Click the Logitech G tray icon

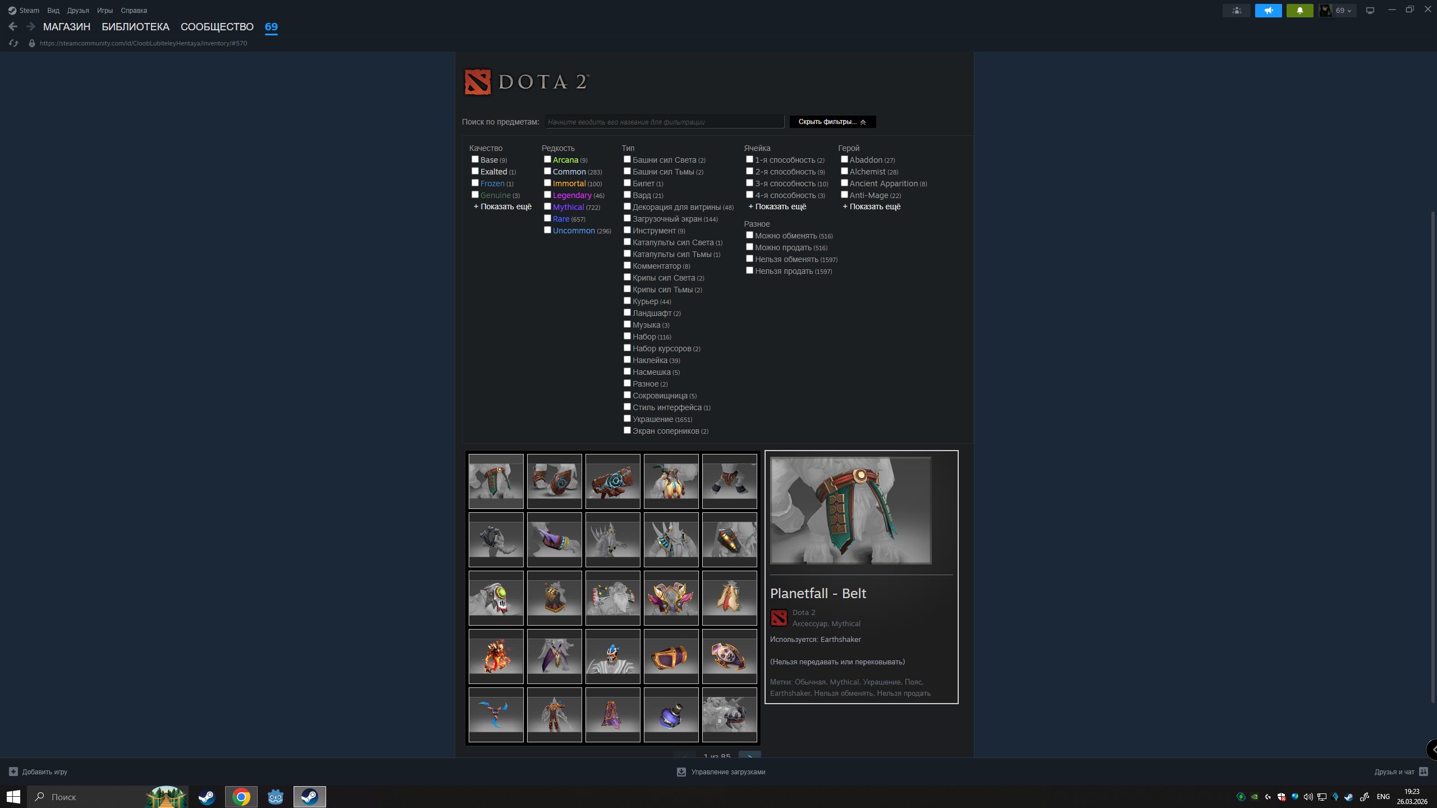1268,797
